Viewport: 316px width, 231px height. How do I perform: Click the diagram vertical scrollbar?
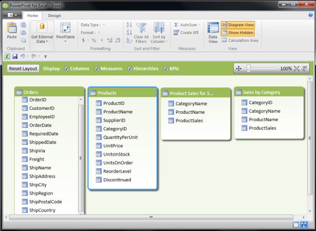[310, 138]
